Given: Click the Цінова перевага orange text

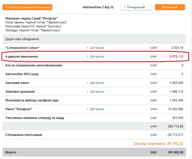Looking at the screenshot, I should 158,143.
